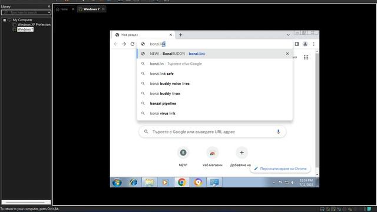Close the Нов раздел Chrome tab
Viewport: 377px width, 212px height.
click(171, 35)
